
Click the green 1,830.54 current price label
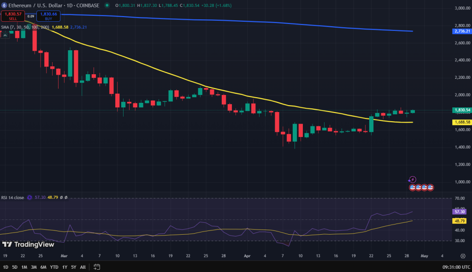click(x=462, y=110)
